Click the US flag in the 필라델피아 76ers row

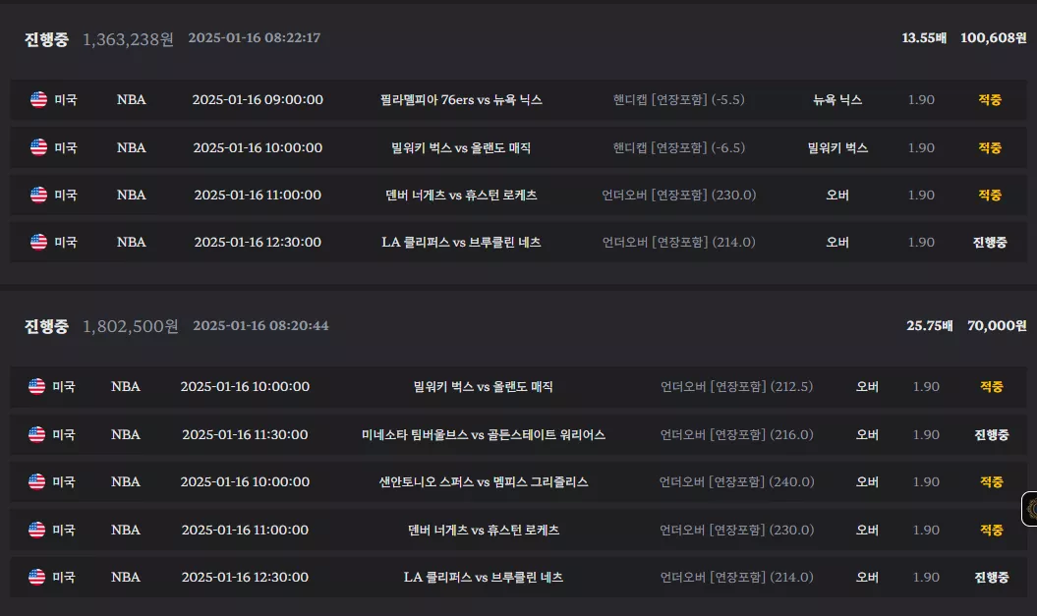tap(39, 100)
